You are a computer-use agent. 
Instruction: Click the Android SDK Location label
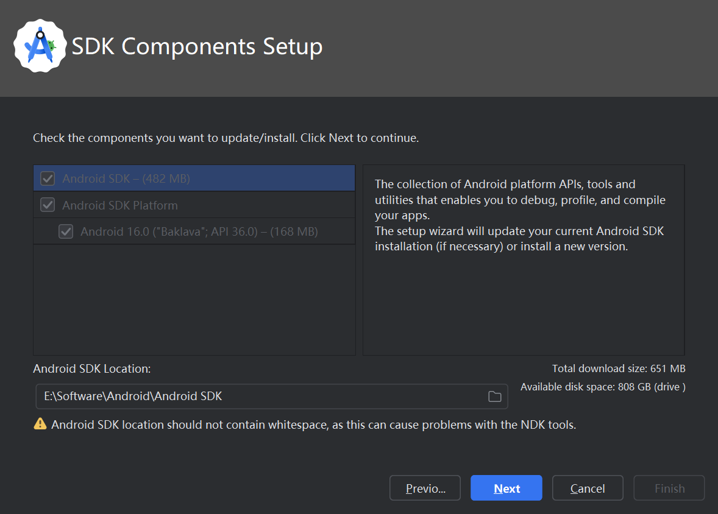(x=91, y=368)
